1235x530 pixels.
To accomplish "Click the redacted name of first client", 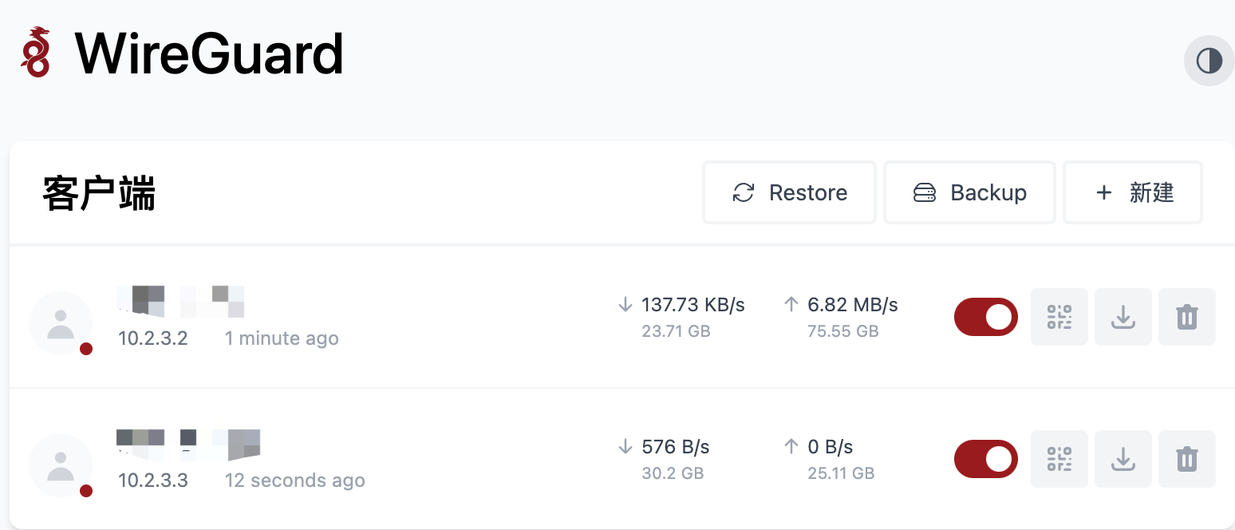I will pyautogui.click(x=180, y=301).
